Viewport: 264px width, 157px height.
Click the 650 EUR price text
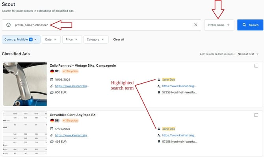(61, 92)
